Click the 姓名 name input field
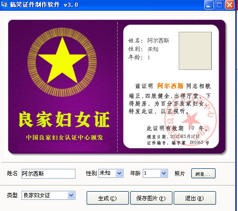Viewport: 238px width, 211px height. tap(48, 173)
